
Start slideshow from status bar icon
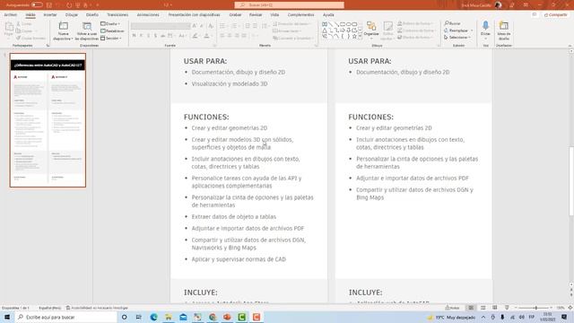(x=507, y=308)
